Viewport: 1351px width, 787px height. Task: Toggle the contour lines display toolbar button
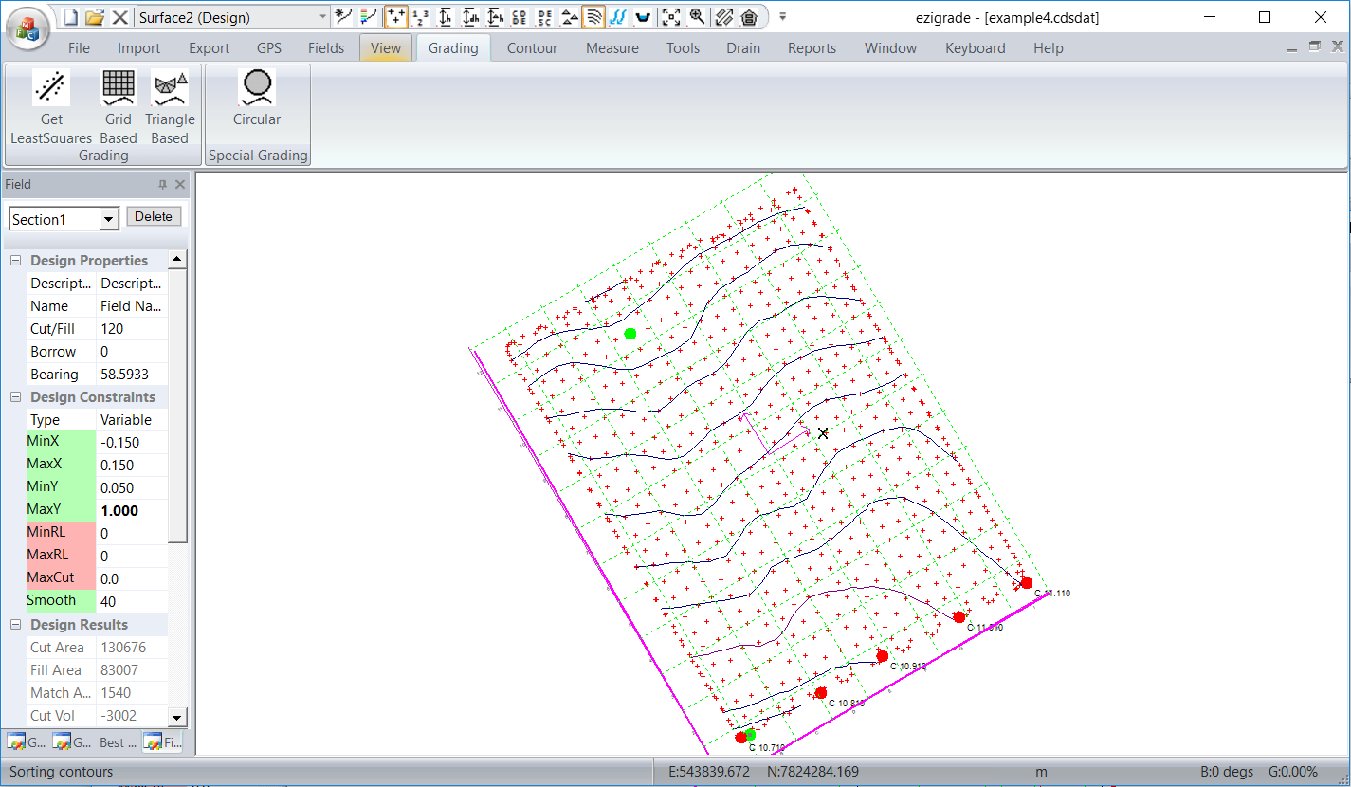click(593, 17)
